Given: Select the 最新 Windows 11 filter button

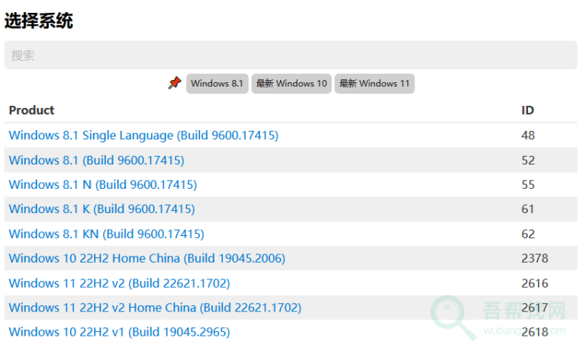Looking at the screenshot, I should (374, 84).
